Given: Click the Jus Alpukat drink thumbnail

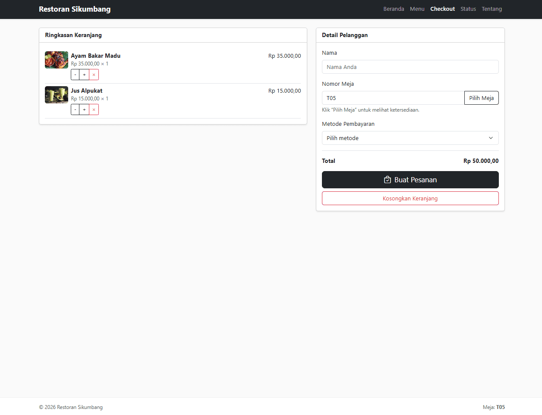Looking at the screenshot, I should click(x=57, y=95).
